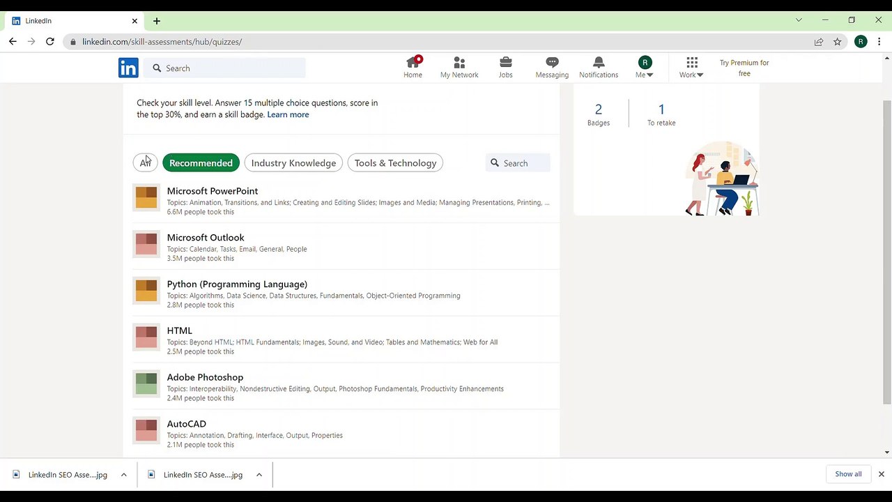892x502 pixels.
Task: Expand second download item chevron menu
Action: [x=259, y=475]
